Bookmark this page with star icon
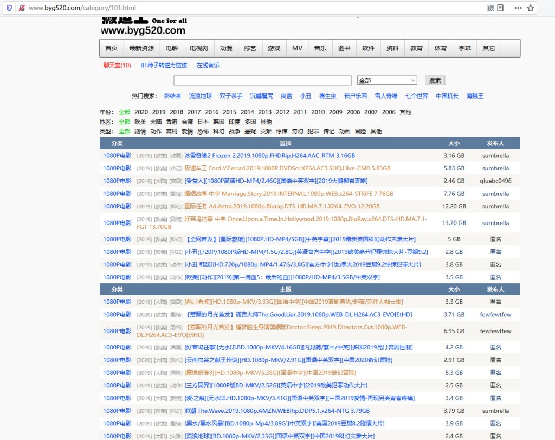Image resolution: width=555 pixels, height=440 pixels. point(531,8)
